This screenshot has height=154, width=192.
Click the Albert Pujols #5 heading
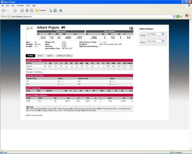51,28
